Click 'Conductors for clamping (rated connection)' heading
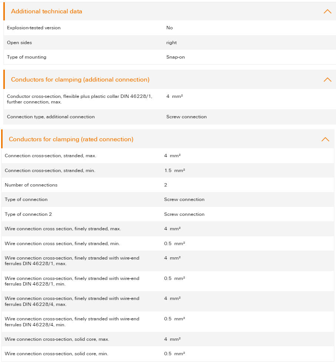The width and height of the screenshot is (336, 363). tap(71, 139)
